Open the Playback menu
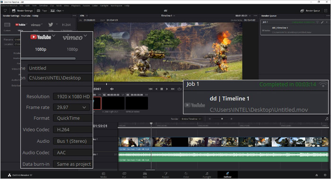 click(76, 6)
